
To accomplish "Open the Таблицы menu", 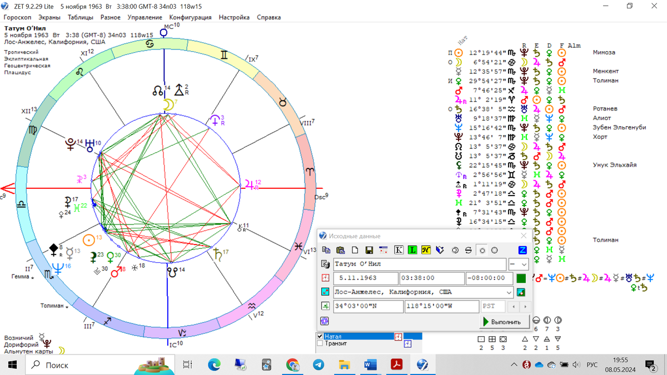I will (81, 17).
